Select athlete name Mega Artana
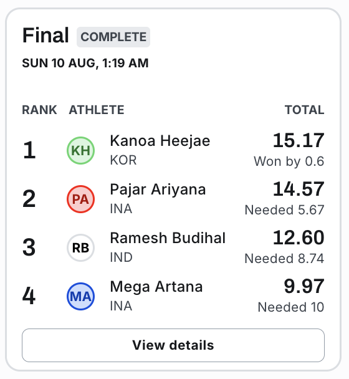The width and height of the screenshot is (349, 379). point(156,287)
